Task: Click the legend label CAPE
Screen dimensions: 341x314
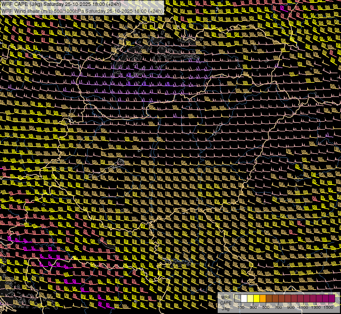Action: pyautogui.click(x=226, y=303)
